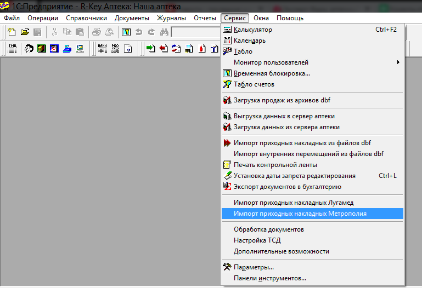The width and height of the screenshot is (422, 288).
Task: Click the Open folder toolbar icon
Action: [25, 32]
